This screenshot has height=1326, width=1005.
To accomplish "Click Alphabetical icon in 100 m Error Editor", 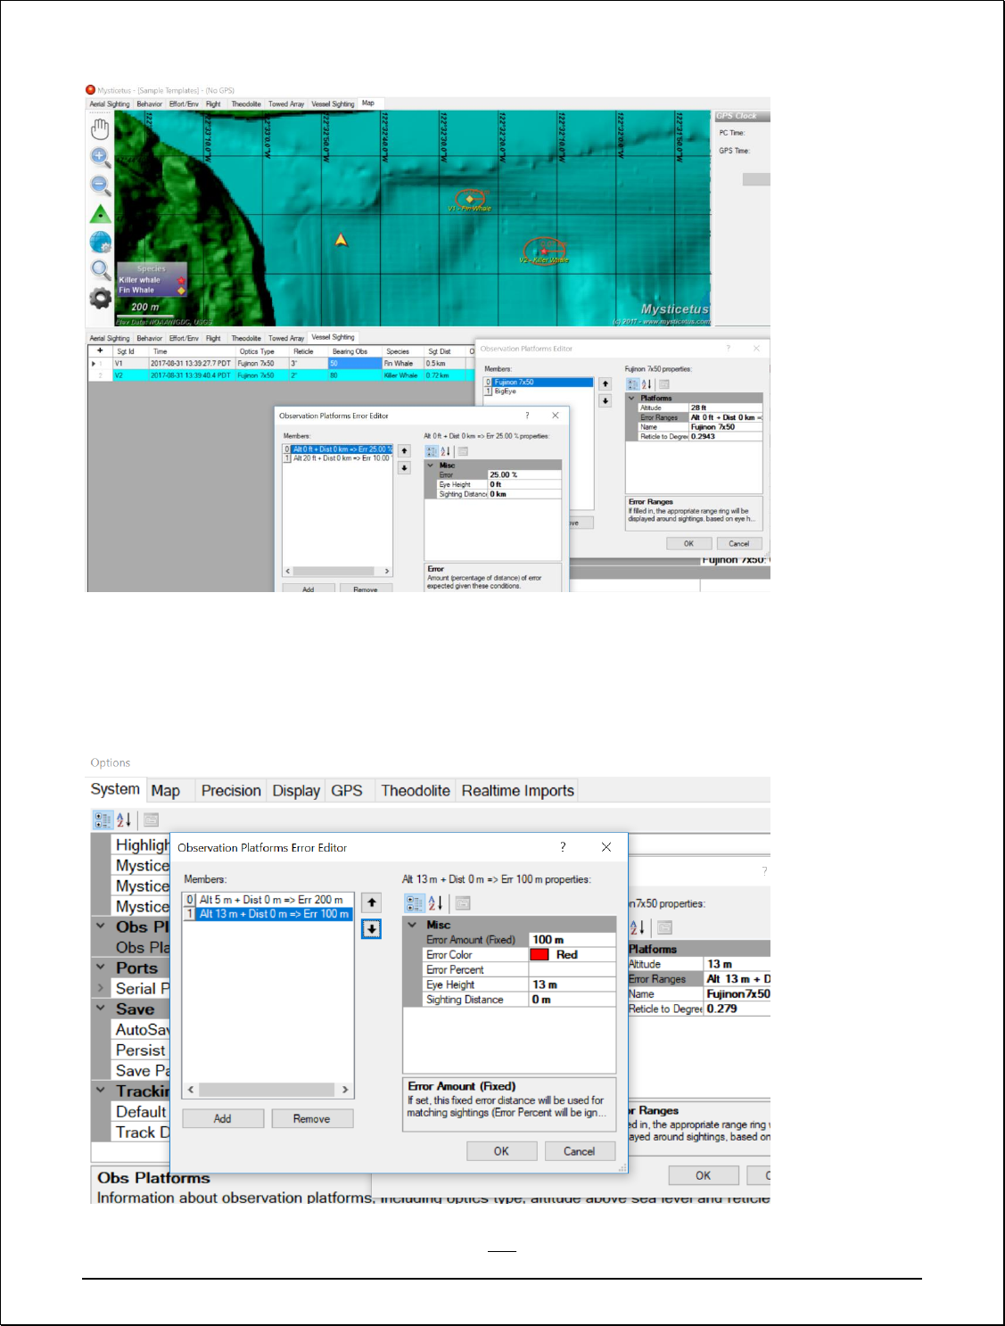I will tap(436, 903).
